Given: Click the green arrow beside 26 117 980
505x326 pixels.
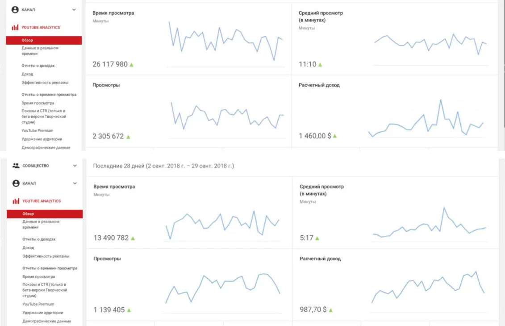Looking at the screenshot, I should (x=131, y=65).
